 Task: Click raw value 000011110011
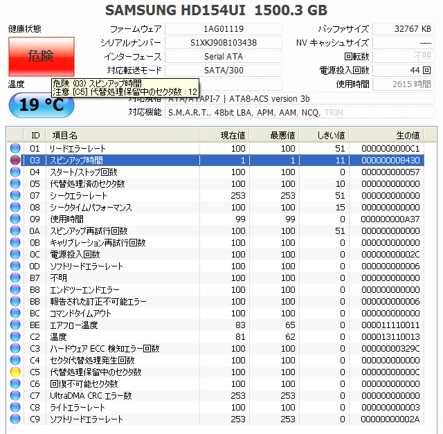[390, 325]
